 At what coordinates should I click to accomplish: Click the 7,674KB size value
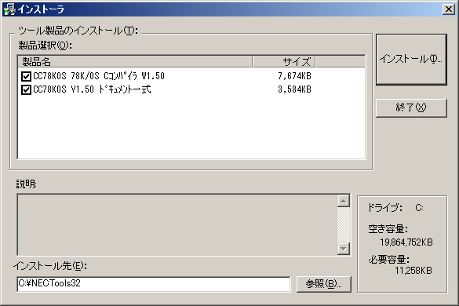294,76
